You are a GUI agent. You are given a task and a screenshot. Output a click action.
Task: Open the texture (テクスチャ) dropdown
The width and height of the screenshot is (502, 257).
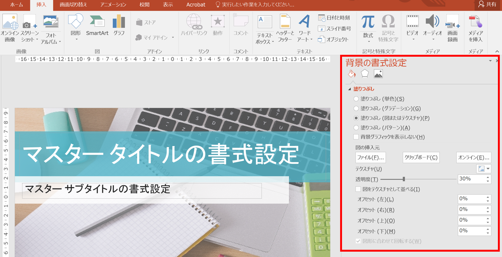pos(484,169)
